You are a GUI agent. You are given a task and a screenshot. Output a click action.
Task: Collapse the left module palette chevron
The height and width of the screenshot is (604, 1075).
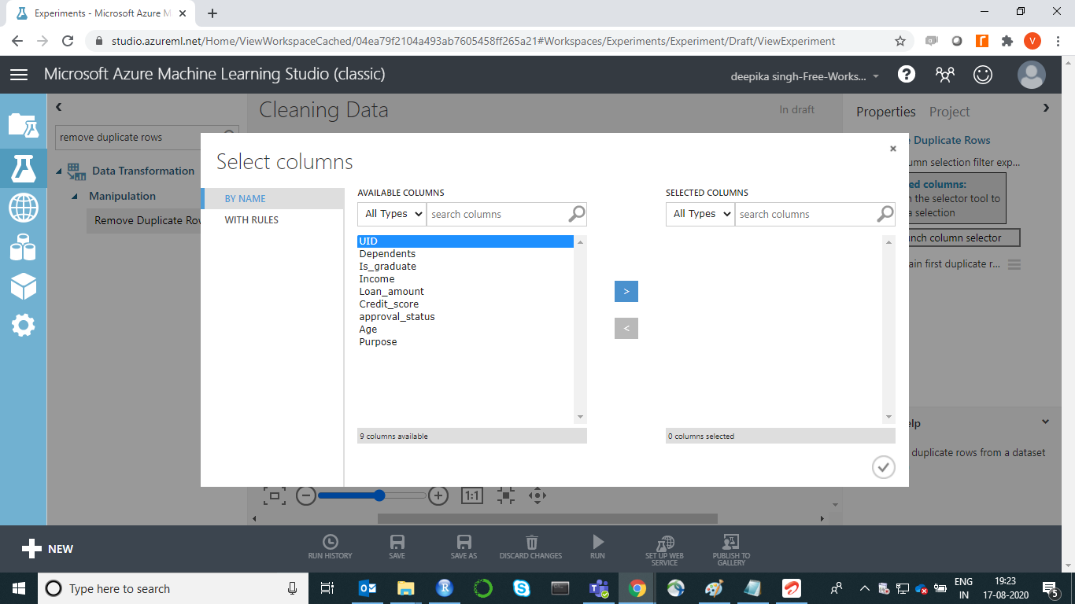click(59, 107)
